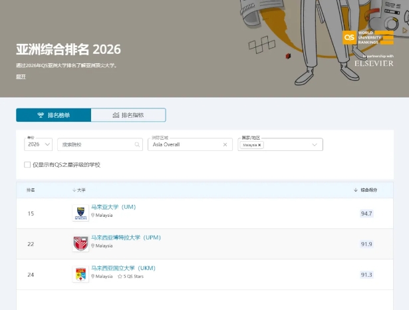Click rank number 24
Image resolution: width=409 pixels, height=310 pixels.
pos(31,275)
